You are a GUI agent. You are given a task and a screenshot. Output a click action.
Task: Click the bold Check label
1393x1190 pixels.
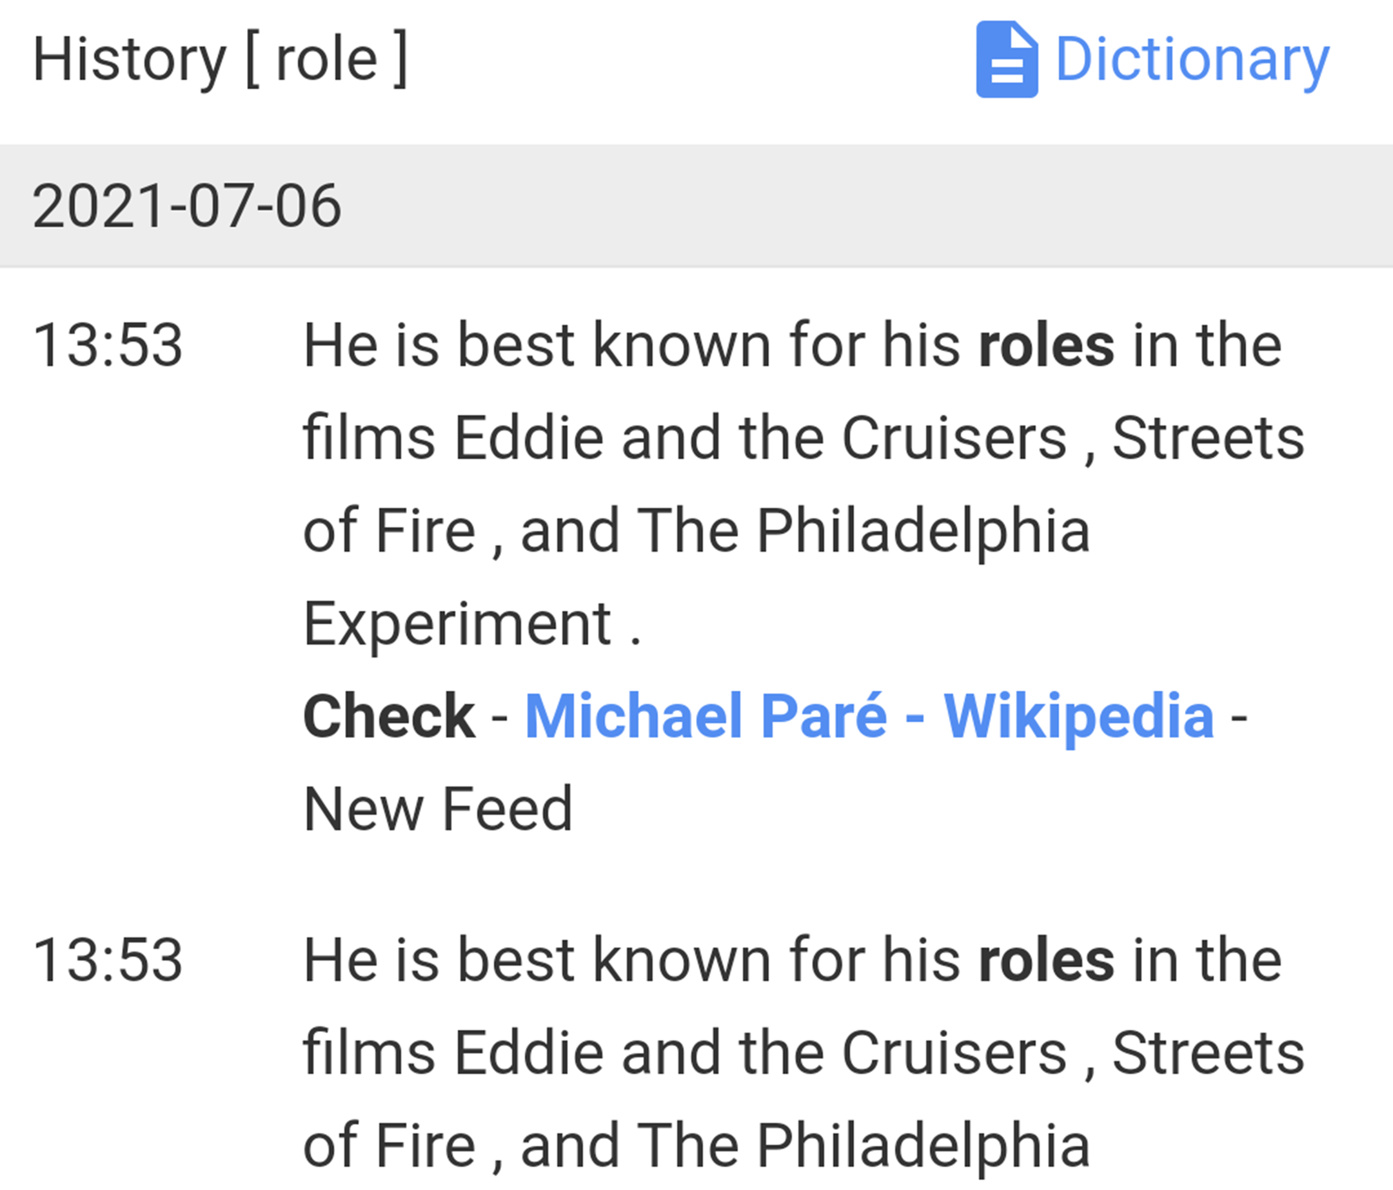[390, 716]
